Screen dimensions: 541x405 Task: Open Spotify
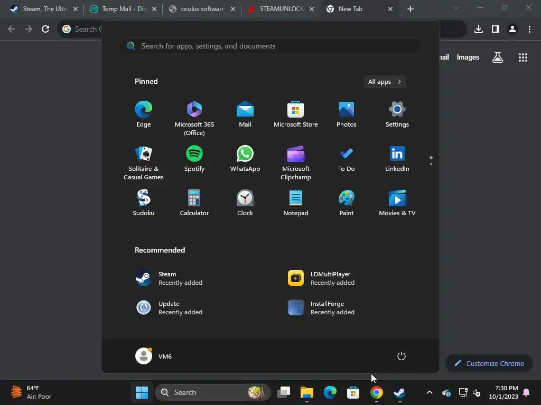click(x=194, y=159)
